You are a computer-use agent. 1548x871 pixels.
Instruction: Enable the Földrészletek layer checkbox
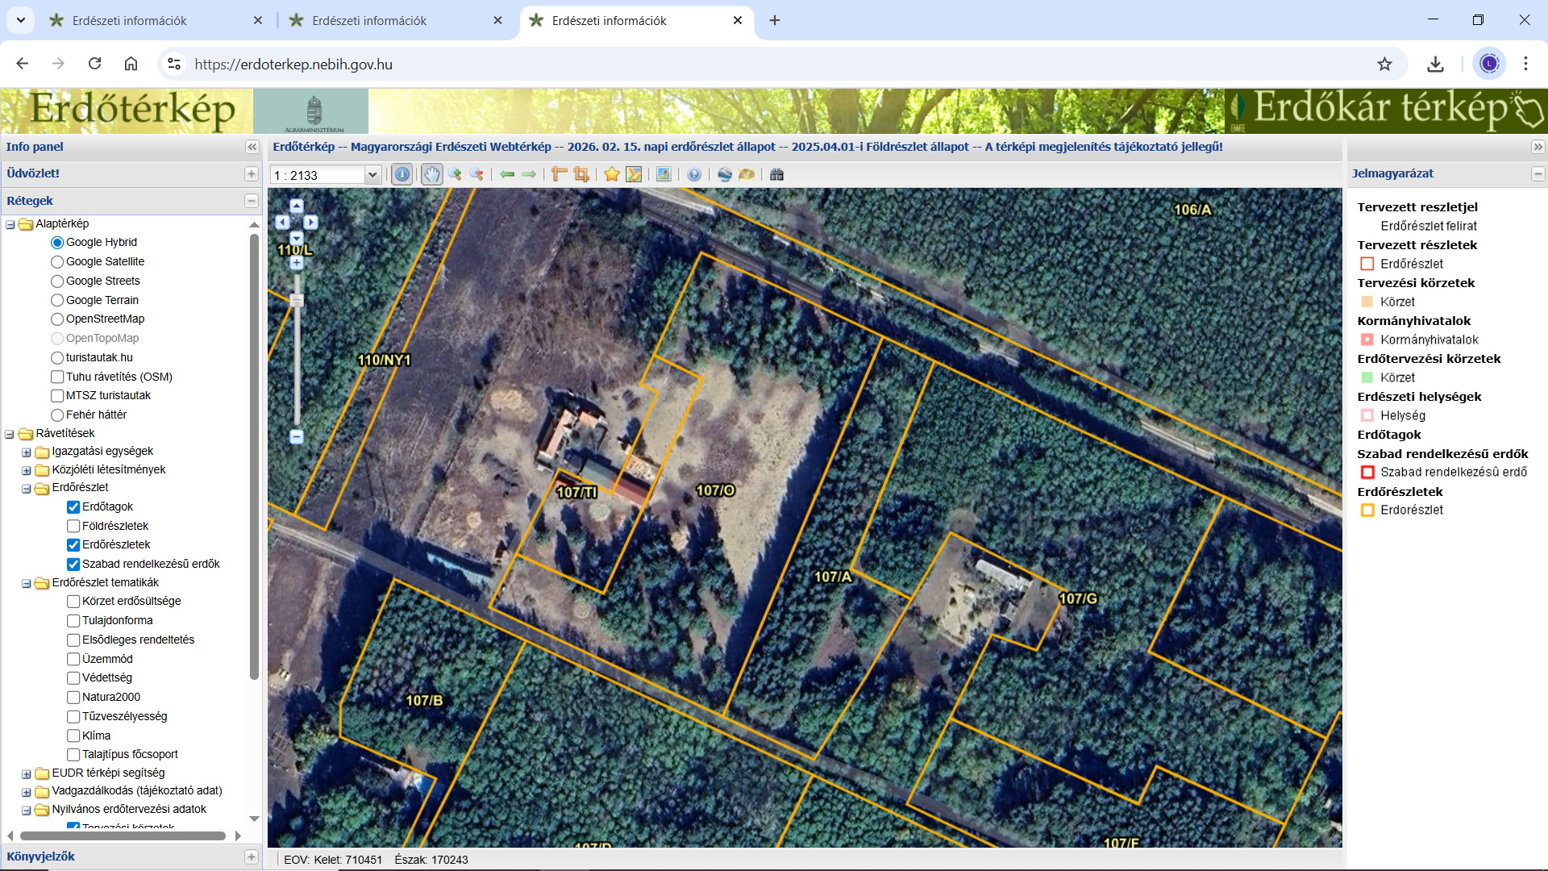click(x=73, y=526)
